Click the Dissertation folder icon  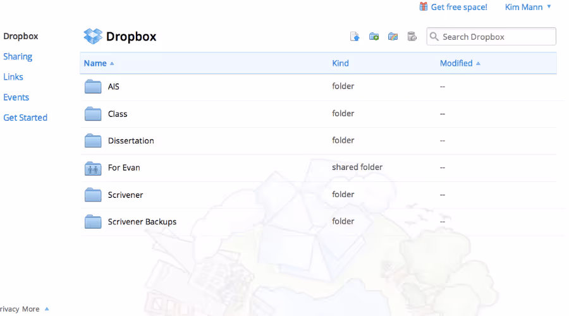[93, 141]
